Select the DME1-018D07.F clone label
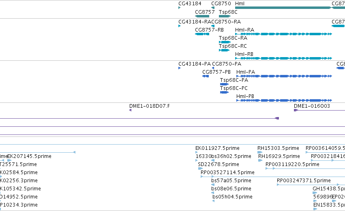This screenshot has width=345, height=211. (150, 106)
